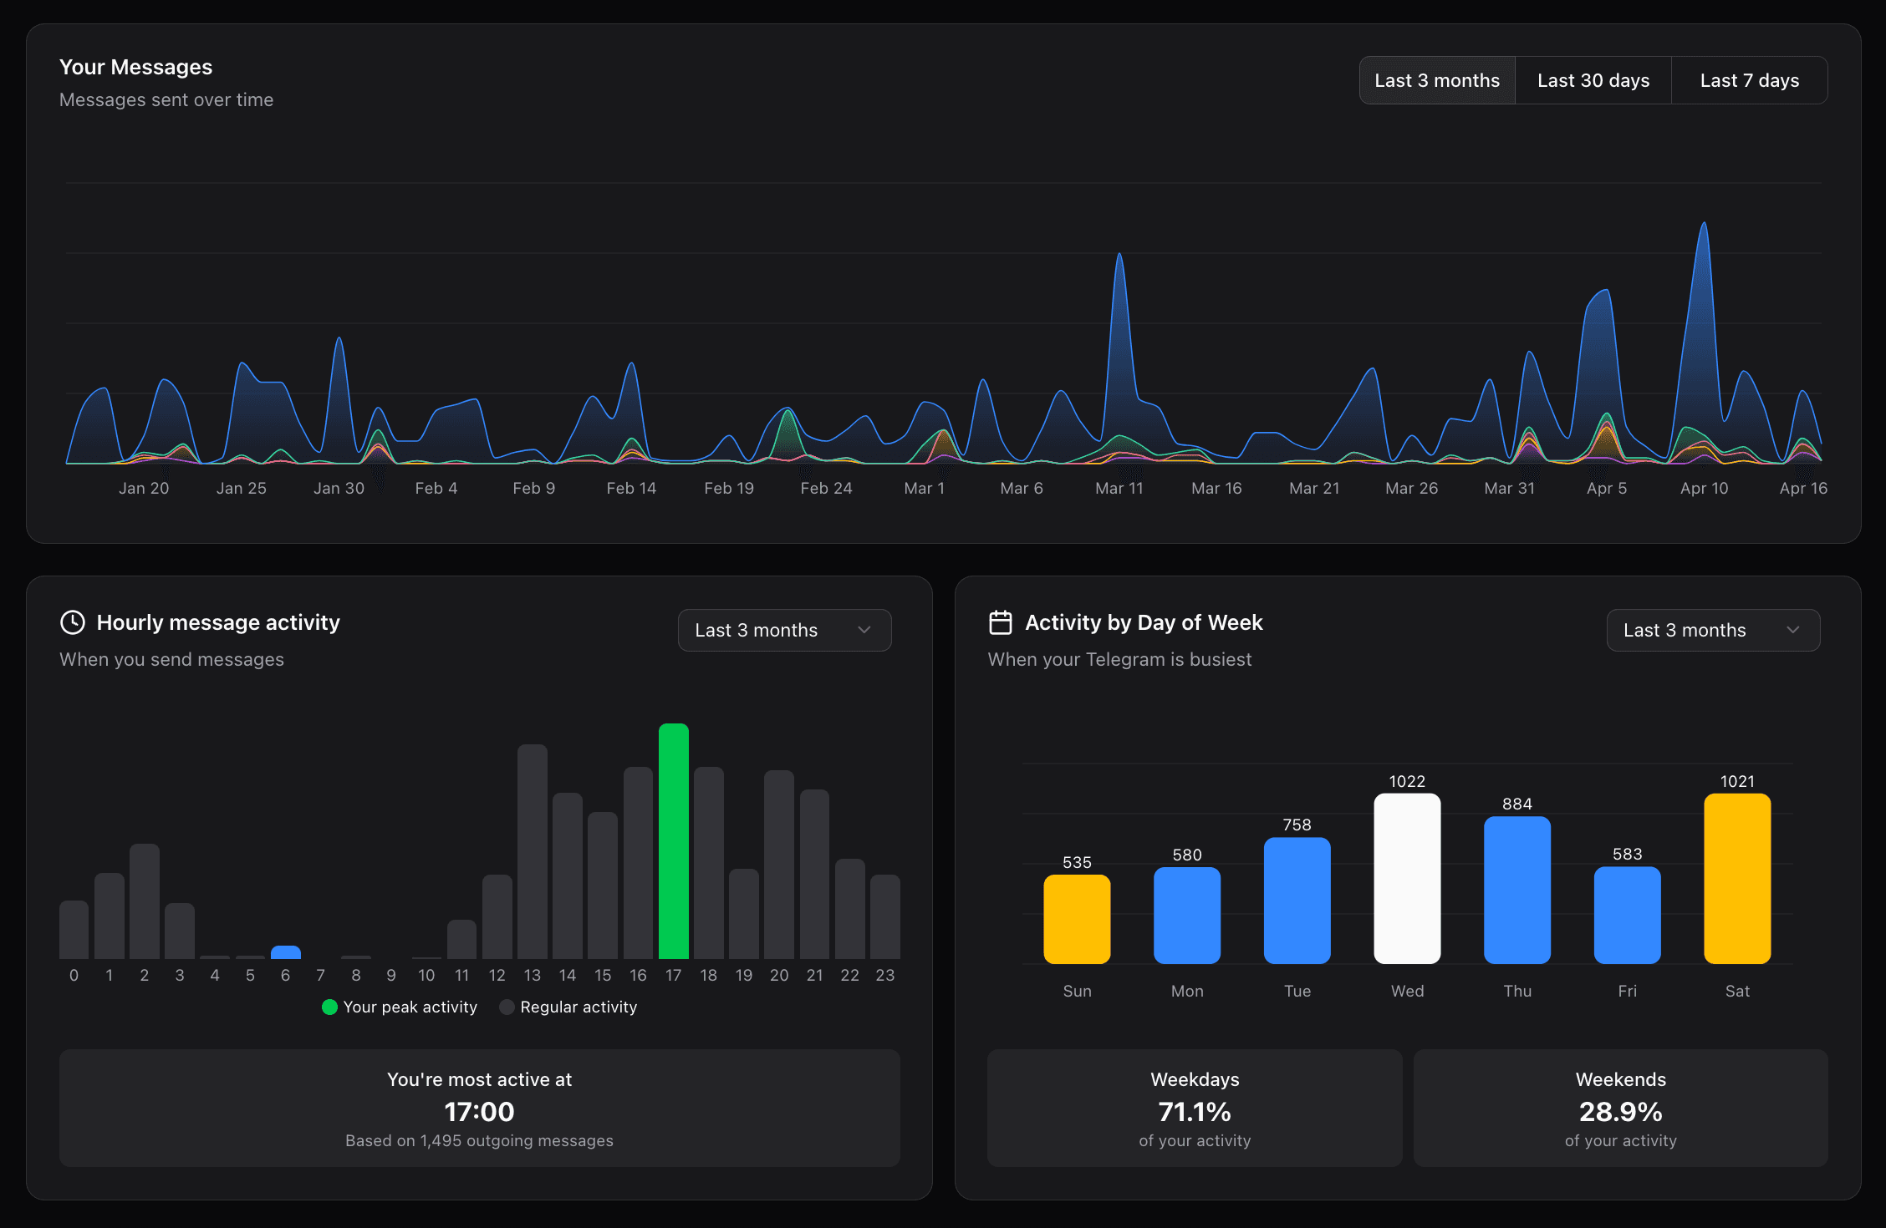Switch to the Last 30 days view
Image resolution: width=1886 pixels, height=1228 pixels.
(x=1592, y=79)
